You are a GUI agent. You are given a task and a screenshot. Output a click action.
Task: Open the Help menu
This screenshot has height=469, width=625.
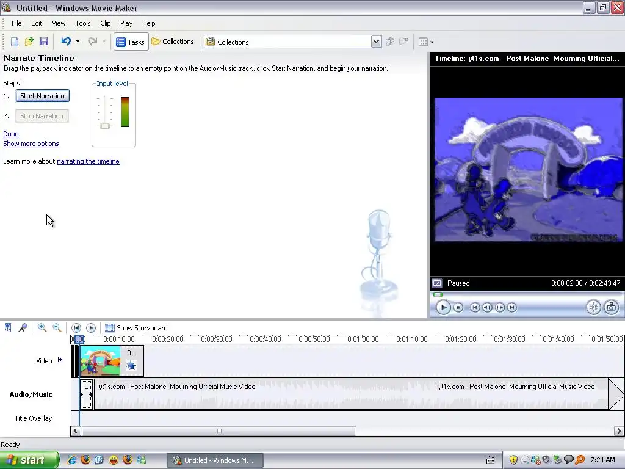[x=149, y=23]
